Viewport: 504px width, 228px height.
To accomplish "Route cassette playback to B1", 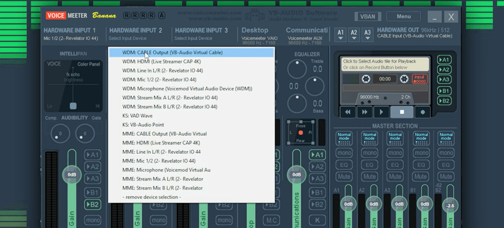I will pyautogui.click(x=444, y=91).
